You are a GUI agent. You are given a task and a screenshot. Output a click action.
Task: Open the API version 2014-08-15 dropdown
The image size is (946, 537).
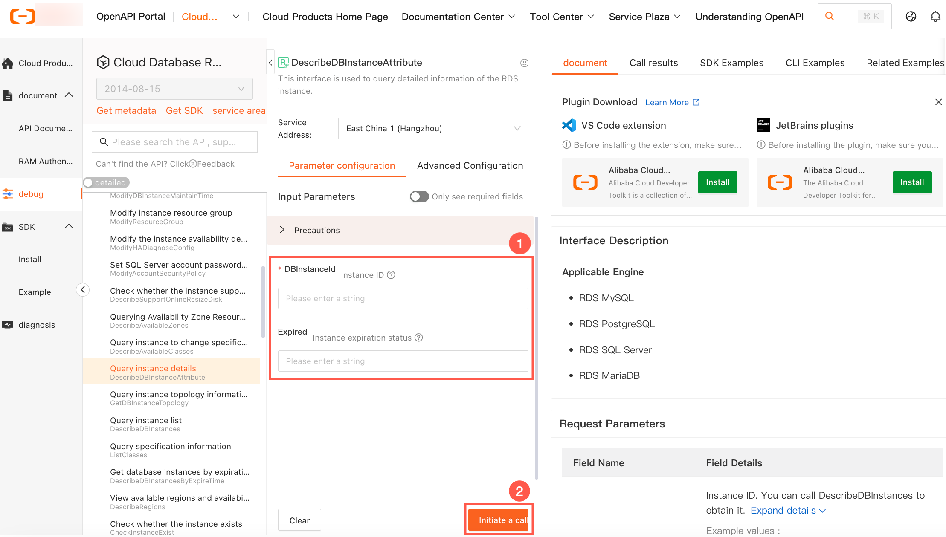(x=174, y=89)
